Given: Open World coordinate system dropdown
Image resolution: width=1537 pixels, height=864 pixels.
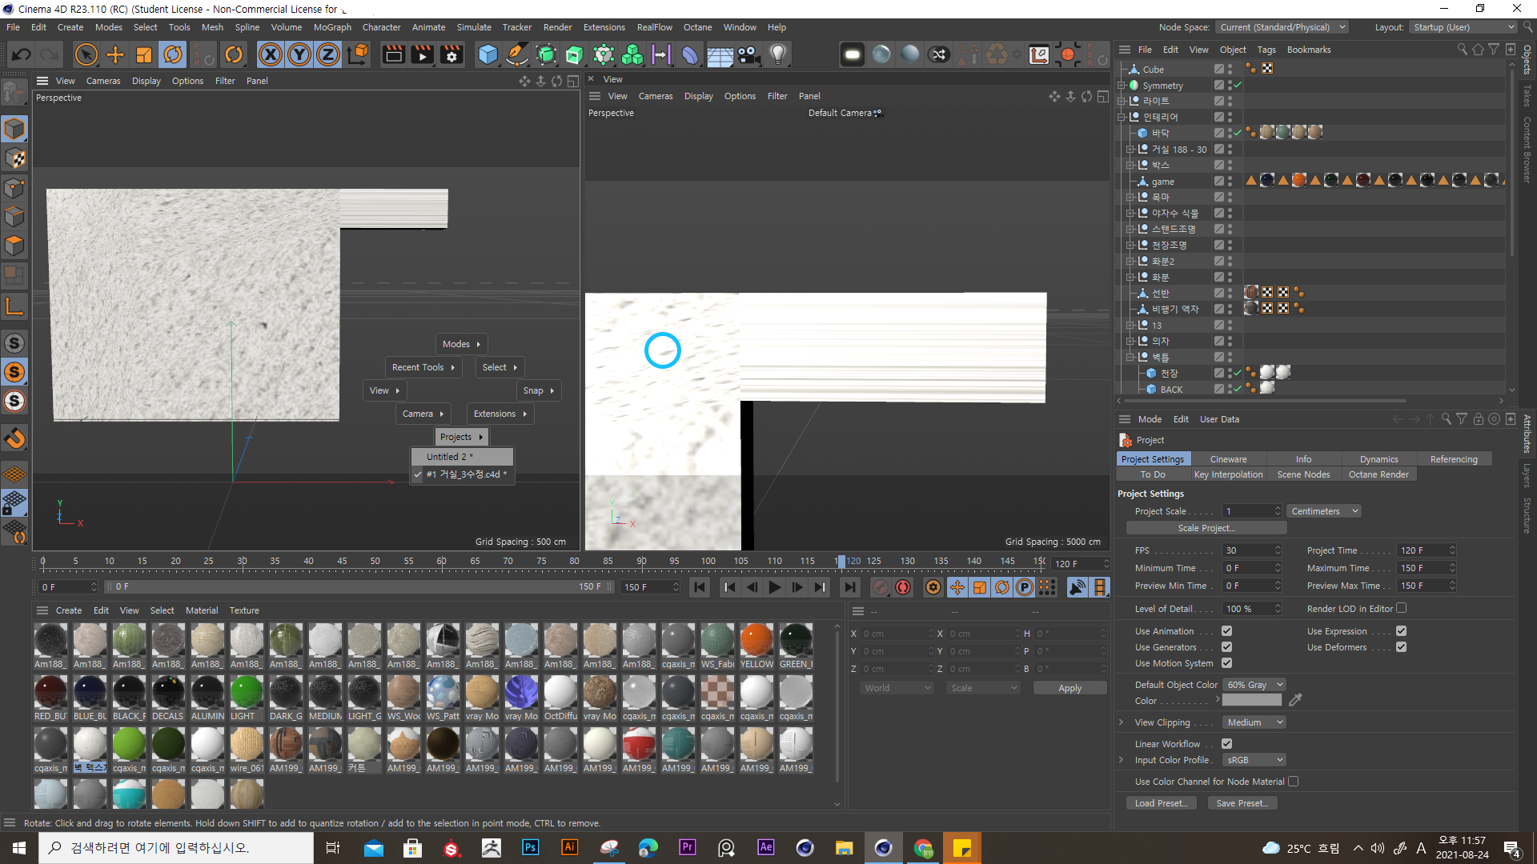Looking at the screenshot, I should pyautogui.click(x=897, y=688).
